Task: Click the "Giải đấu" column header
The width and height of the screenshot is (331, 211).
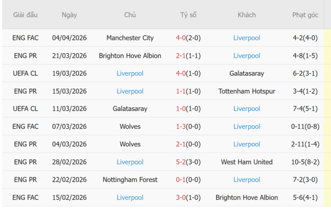Action: 25,15
